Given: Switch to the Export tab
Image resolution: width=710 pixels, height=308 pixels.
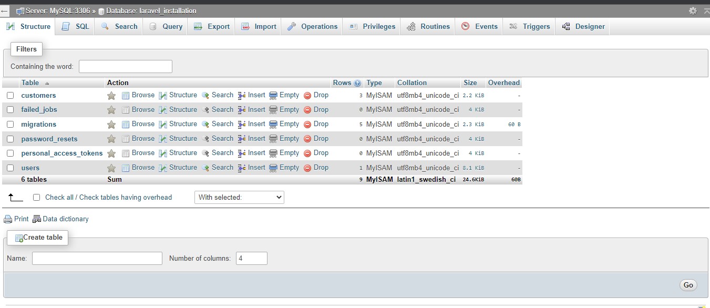Looking at the screenshot, I should point(212,27).
